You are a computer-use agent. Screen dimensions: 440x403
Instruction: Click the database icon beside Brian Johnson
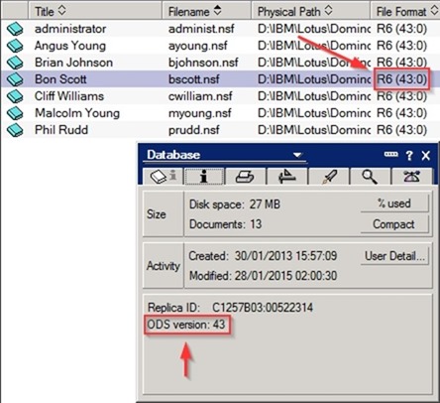tap(15, 63)
